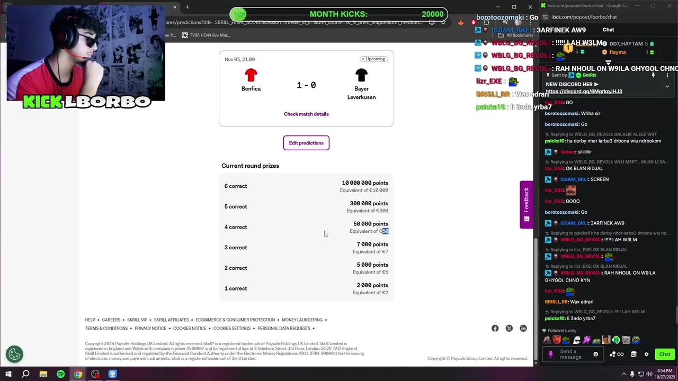This screenshot has height=381, width=678.
Task: Open the chat settings gear icon
Action: 646,355
